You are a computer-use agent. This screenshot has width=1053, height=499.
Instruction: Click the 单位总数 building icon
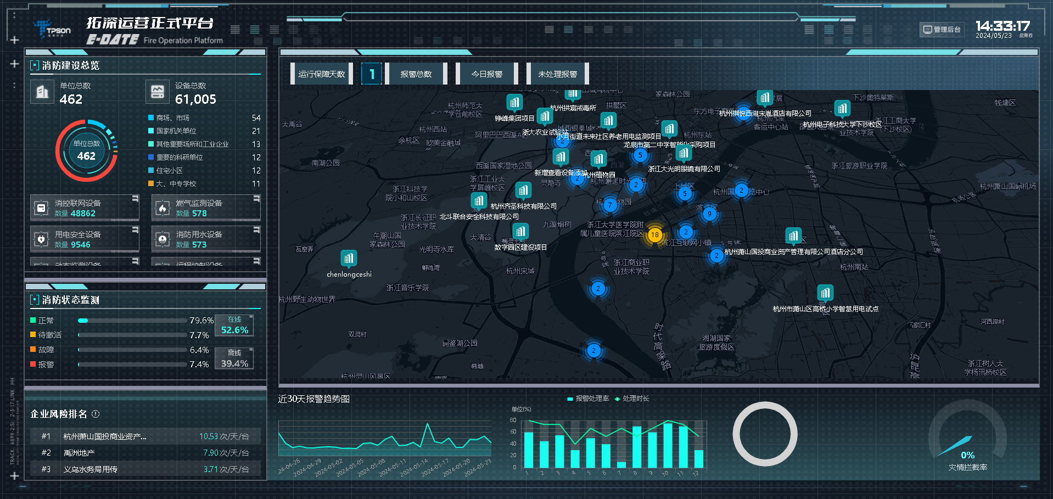(x=42, y=92)
